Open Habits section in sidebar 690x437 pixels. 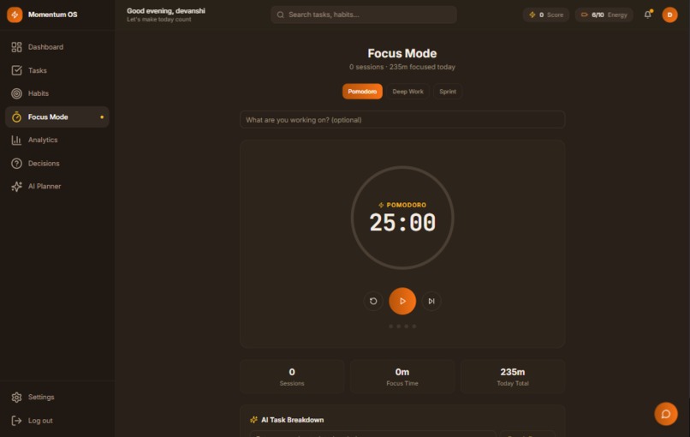(57, 93)
